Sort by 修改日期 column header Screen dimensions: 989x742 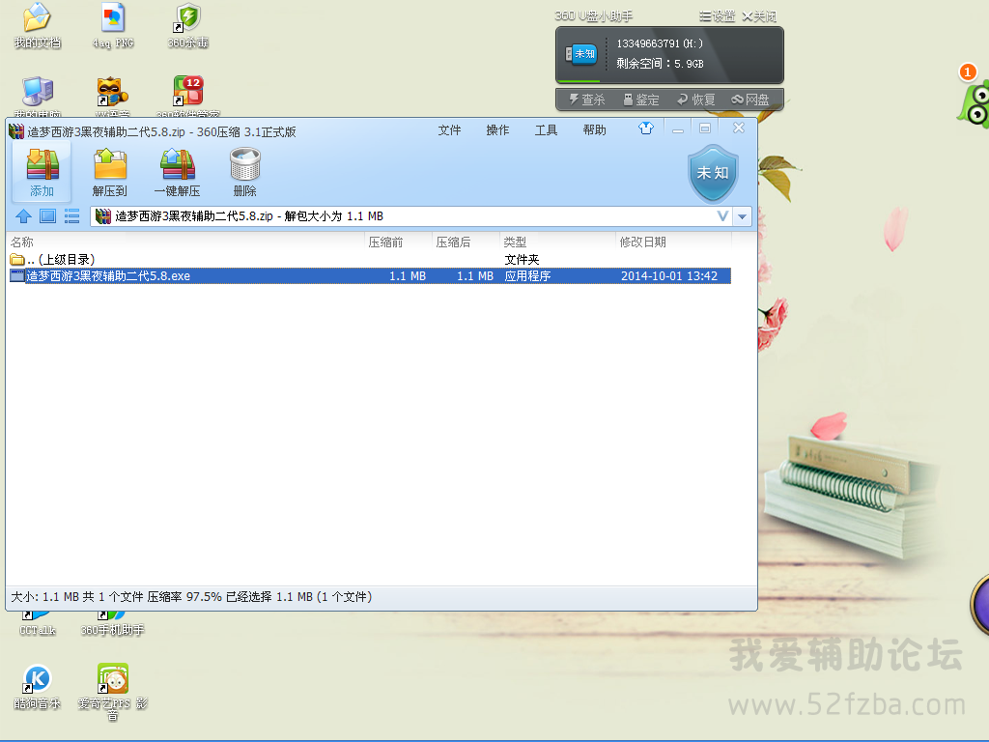[673, 243]
